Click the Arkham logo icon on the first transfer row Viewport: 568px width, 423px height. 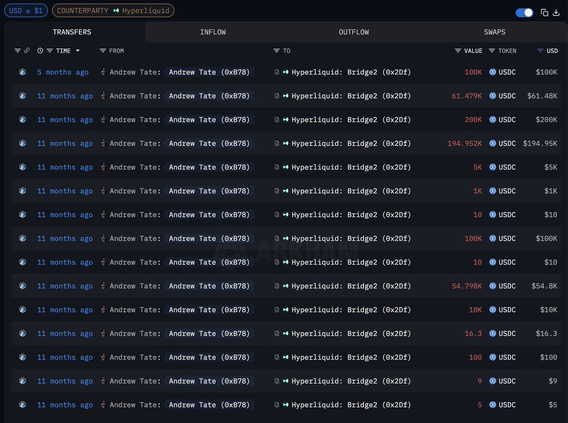tap(22, 72)
